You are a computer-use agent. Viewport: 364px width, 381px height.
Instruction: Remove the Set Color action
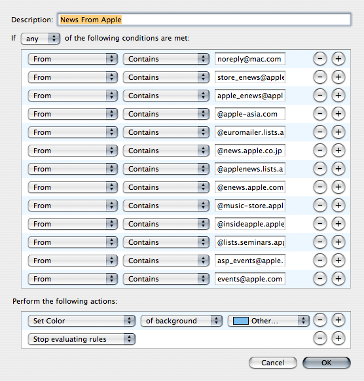(320, 320)
